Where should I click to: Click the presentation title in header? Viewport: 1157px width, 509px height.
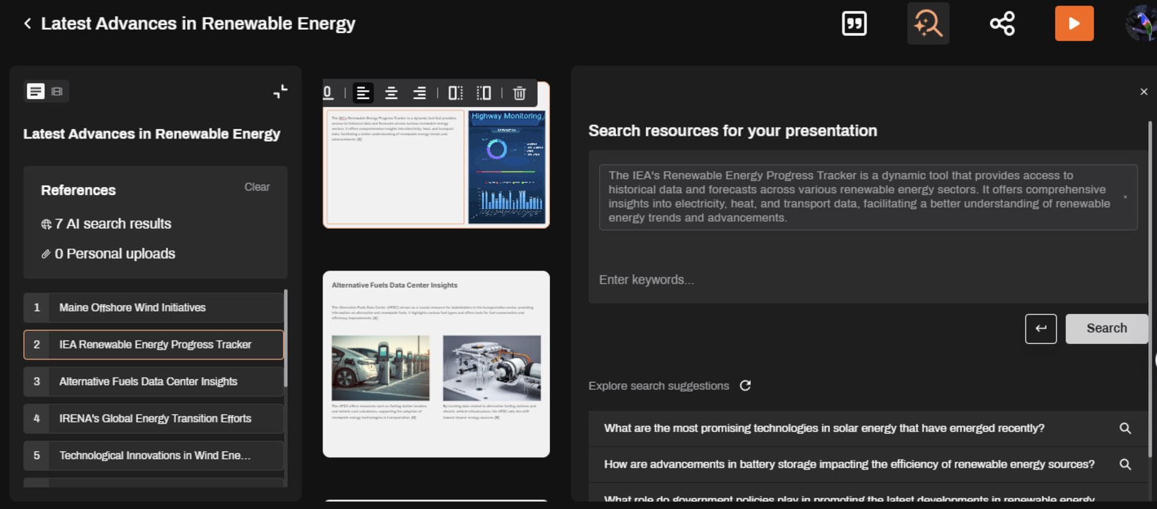click(x=198, y=23)
